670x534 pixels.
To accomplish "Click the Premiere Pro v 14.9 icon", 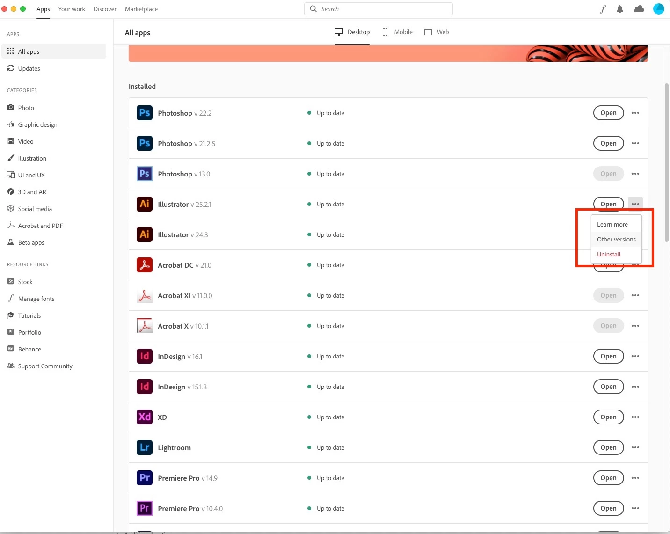I will pos(145,478).
